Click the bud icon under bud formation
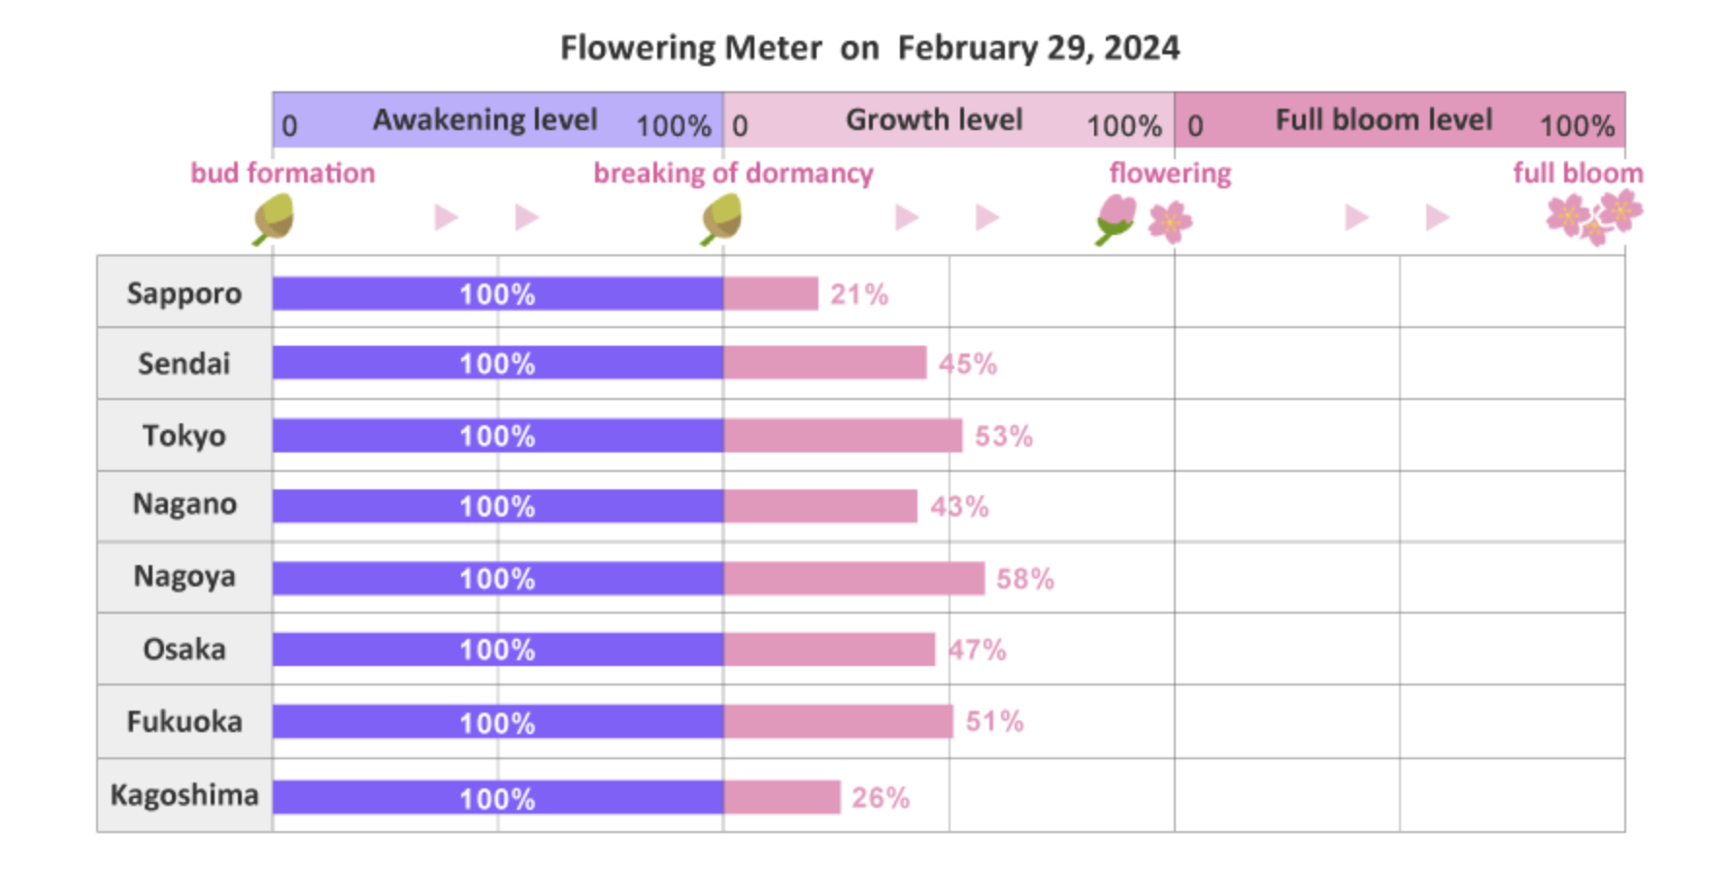1734x870 pixels. point(274,218)
